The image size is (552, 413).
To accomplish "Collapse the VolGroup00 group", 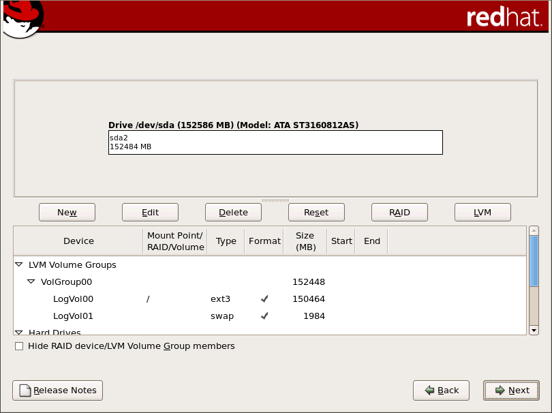I will (30, 281).
